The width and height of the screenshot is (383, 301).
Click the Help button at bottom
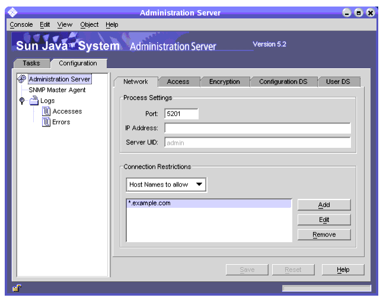point(343,270)
